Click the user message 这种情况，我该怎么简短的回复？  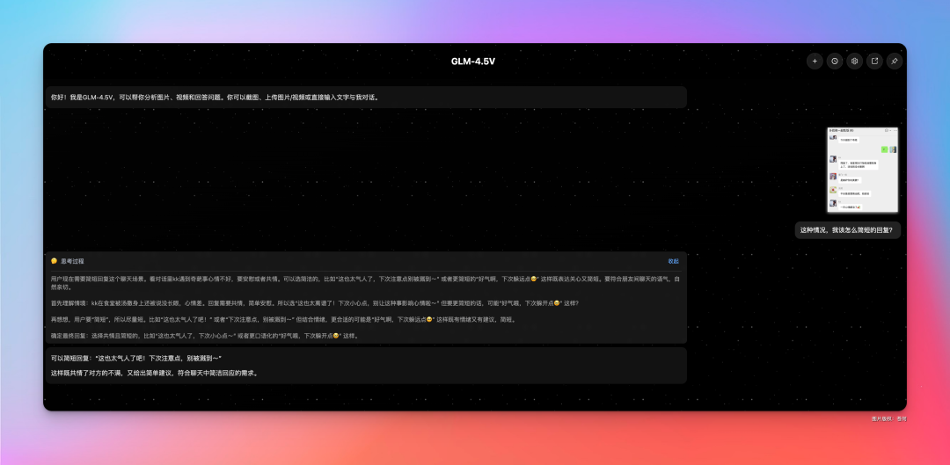[x=848, y=230]
